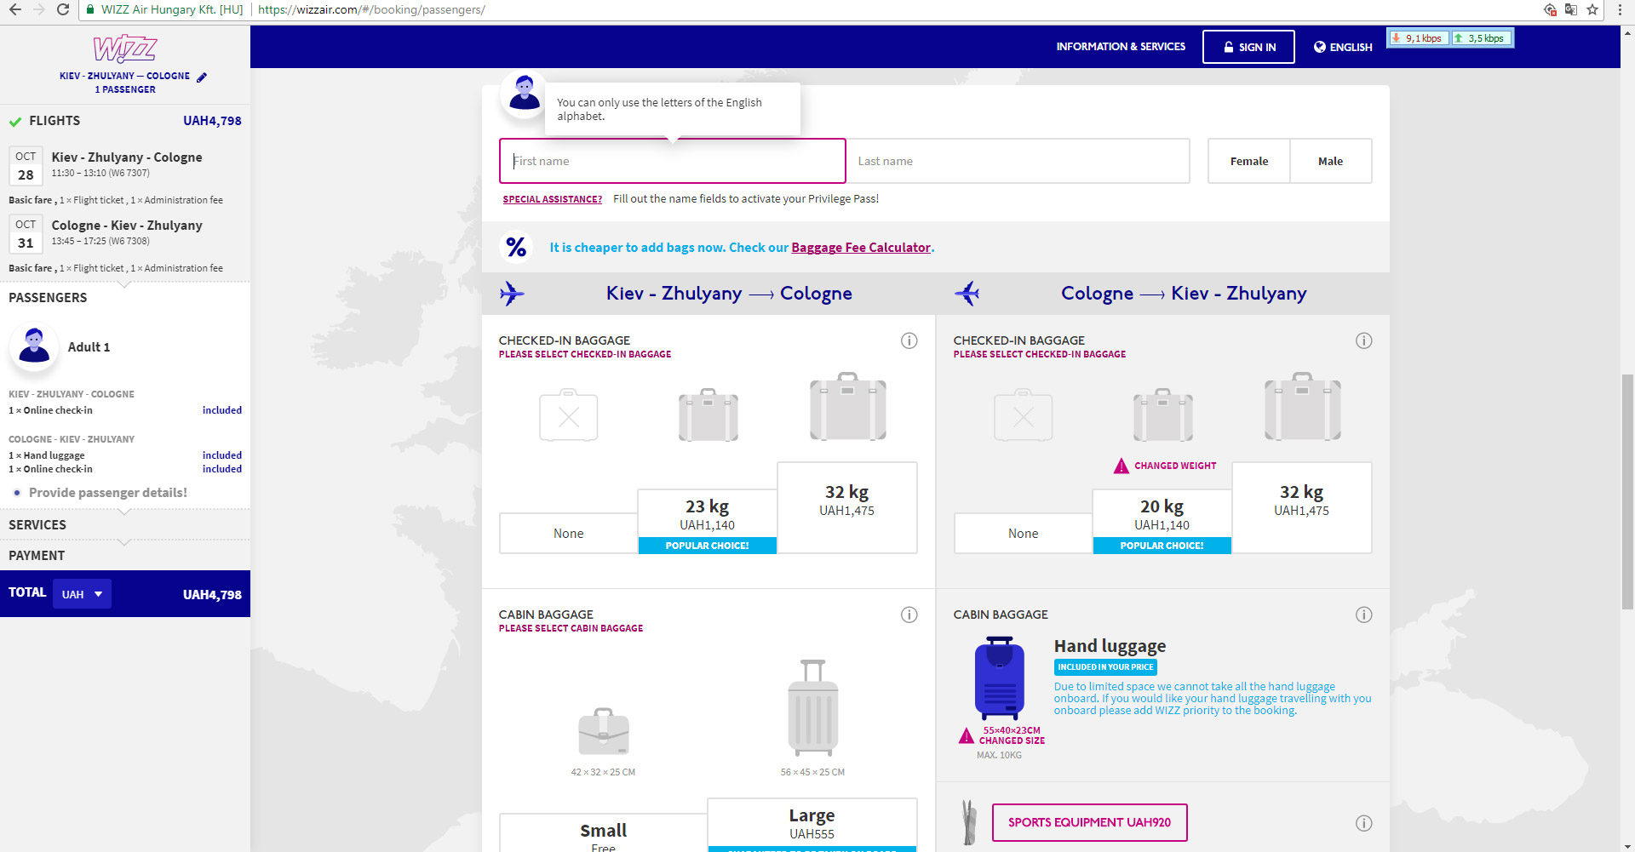Open the browser translate icon
This screenshot has height=852, width=1635.
pos(1571,9)
